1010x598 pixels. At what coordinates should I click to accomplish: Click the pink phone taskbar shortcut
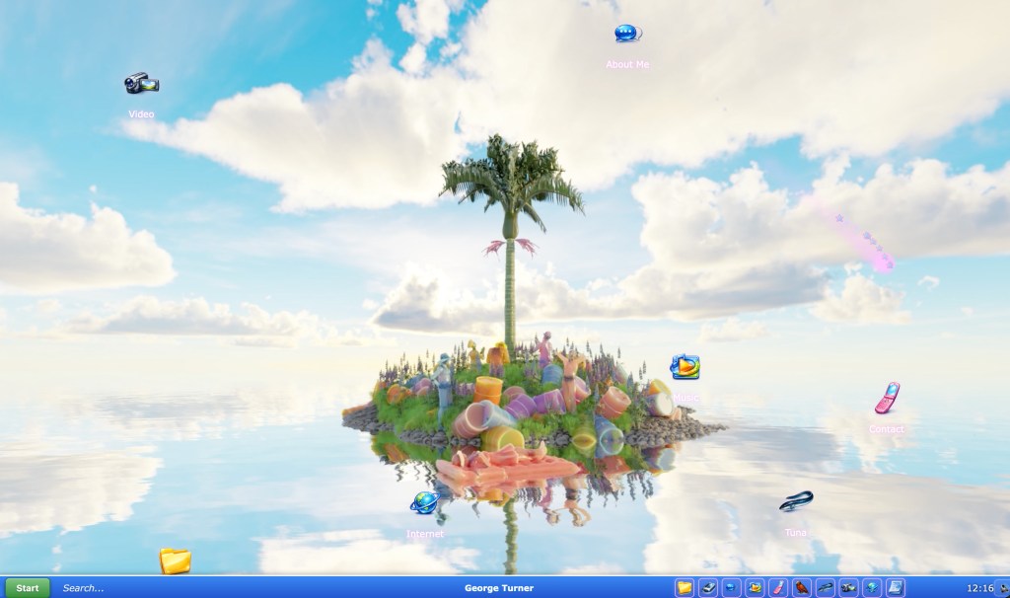tap(778, 588)
